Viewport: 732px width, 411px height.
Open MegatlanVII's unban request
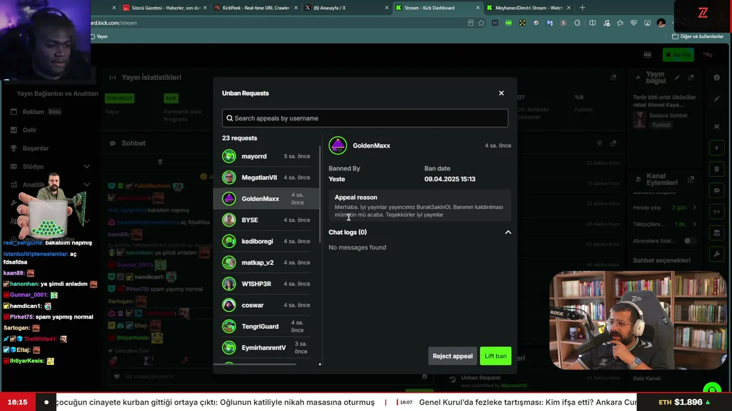point(266,178)
